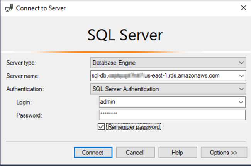Click the Authentication label
This screenshot has height=166, width=251.
pos(25,89)
